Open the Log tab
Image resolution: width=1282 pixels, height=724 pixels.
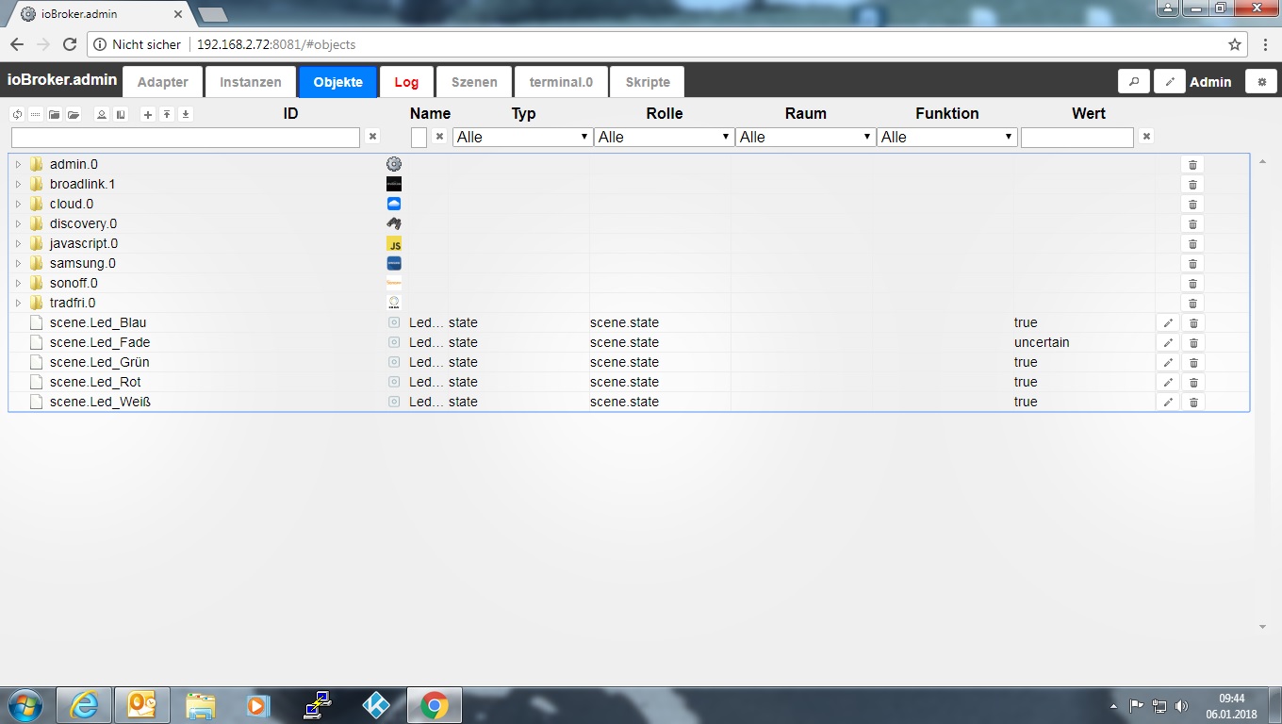pos(406,82)
